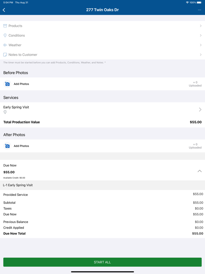Tap the $55.00 Total Production Value amount
The height and width of the screenshot is (274, 205).
point(196,122)
